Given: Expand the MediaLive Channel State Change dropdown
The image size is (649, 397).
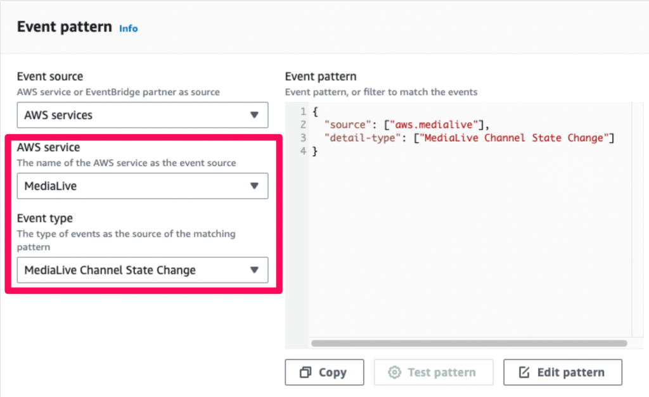Looking at the screenshot, I should pos(143,270).
